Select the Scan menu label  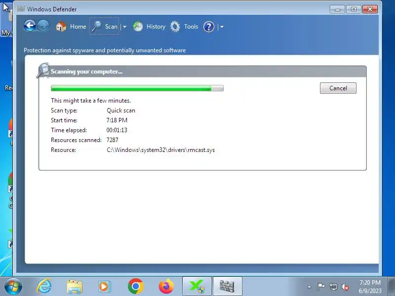tap(111, 27)
